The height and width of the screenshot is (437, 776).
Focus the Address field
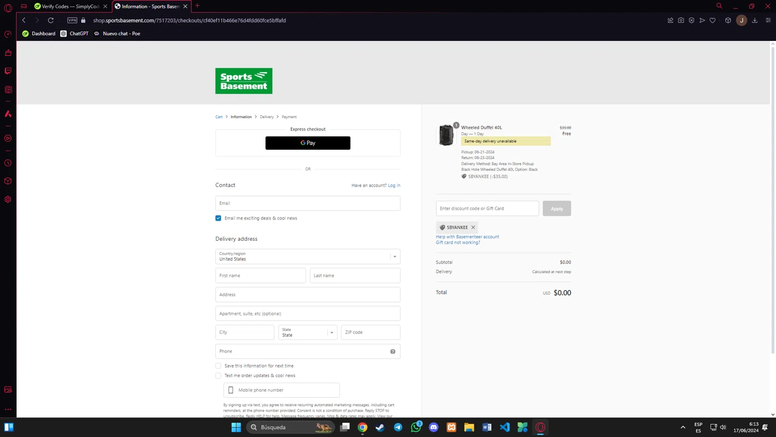click(308, 295)
